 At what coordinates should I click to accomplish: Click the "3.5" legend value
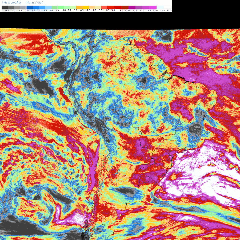45,10
